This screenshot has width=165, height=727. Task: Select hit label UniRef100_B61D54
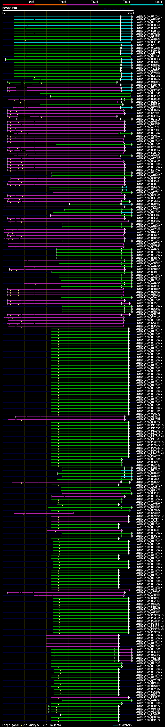click(x=148, y=411)
